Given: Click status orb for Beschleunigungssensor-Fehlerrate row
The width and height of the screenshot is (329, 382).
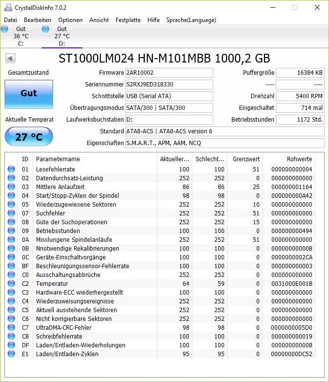Looking at the screenshot, I should (x=11, y=266).
